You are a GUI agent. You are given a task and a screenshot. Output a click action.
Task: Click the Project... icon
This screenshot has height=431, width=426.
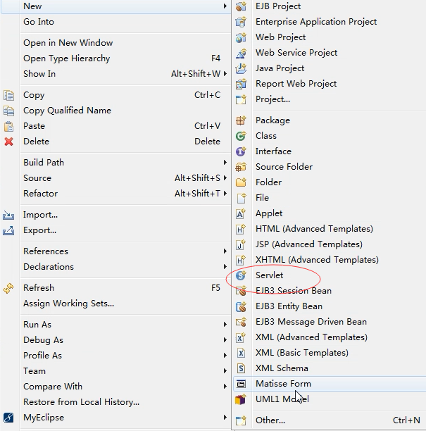(241, 99)
